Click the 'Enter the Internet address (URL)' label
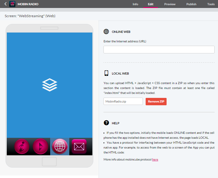The image size is (218, 178). click(125, 41)
